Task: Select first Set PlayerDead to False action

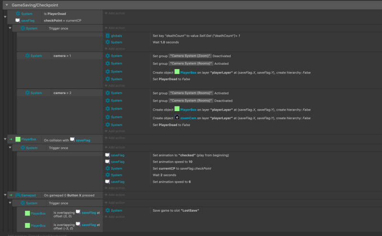Action: tap(171, 79)
